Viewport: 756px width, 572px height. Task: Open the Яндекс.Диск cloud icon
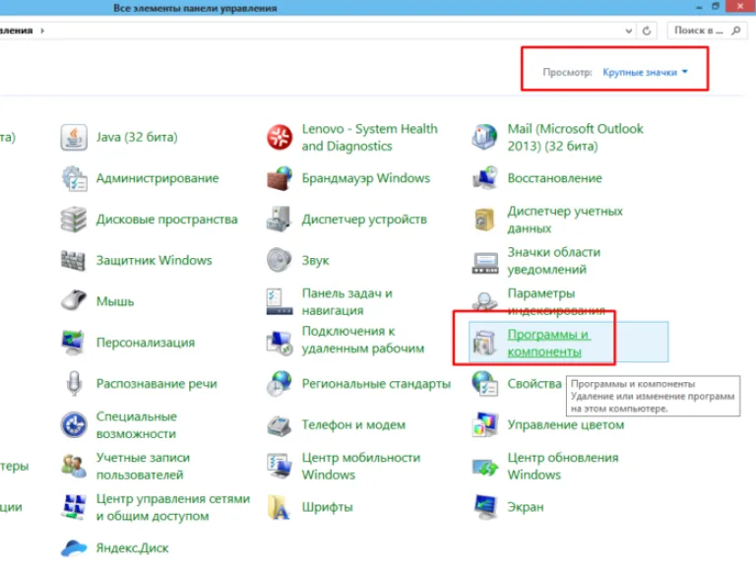74,548
